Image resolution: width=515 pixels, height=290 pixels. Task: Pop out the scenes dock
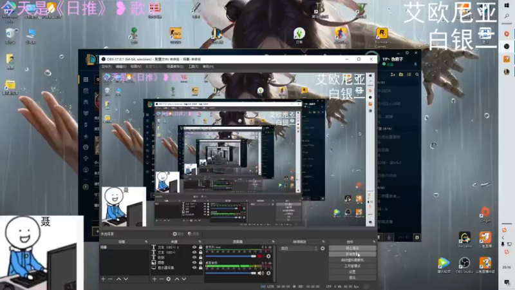146,242
